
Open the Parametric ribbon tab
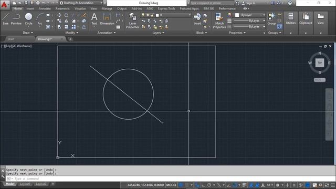tap(62, 8)
